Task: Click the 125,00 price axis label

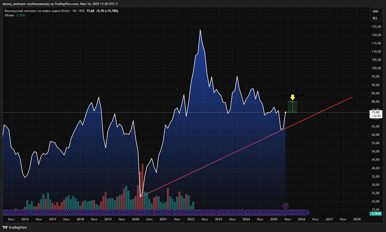Action: pyautogui.click(x=376, y=27)
